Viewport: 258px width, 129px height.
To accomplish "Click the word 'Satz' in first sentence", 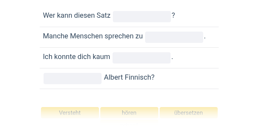I will click(x=104, y=15).
